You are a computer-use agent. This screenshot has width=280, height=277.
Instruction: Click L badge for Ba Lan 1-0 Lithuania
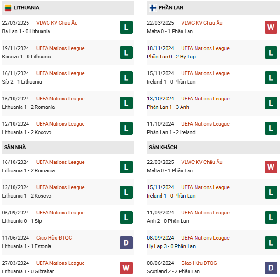[126, 28]
